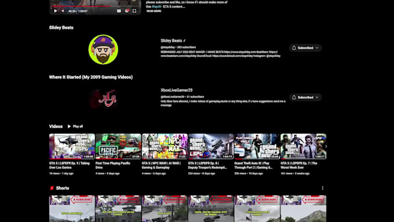Viewport: 394px width, 222px height.
Task: Open title 'GTA 5 | LSPDFR Ep. 9 | Taking Over Los Santos'
Action: pos(70,165)
